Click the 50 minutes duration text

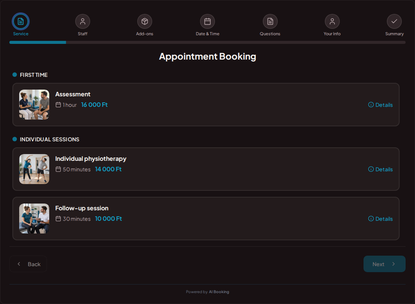pos(77,169)
